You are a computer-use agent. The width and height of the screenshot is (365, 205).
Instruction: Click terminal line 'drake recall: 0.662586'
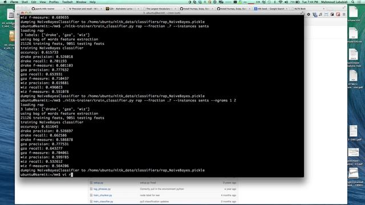point(43,136)
